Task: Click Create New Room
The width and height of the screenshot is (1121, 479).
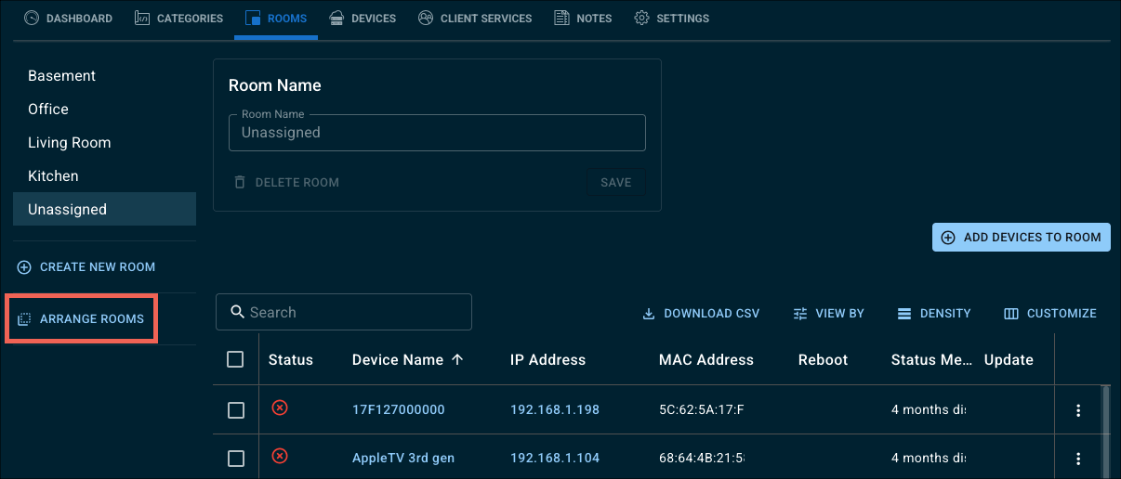Action: (x=86, y=267)
